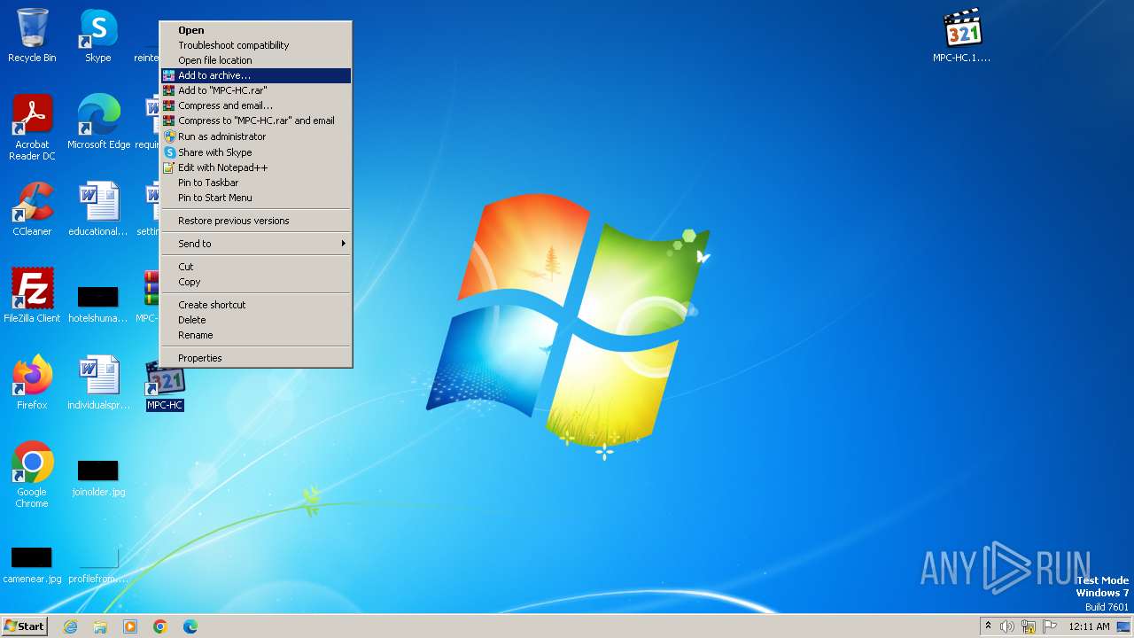Open the Recycle Bin desktop icon
Screen dimensions: 1134x638
pyautogui.click(x=32, y=35)
